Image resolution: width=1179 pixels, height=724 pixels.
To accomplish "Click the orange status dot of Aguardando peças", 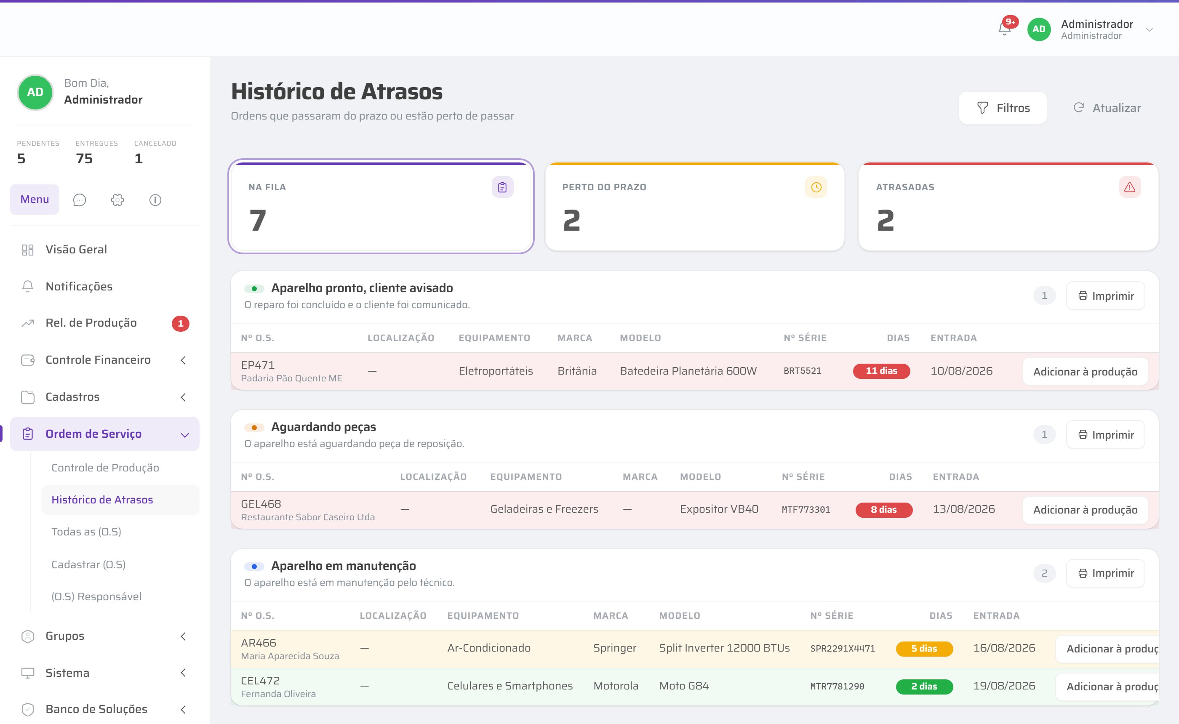I will tap(254, 428).
